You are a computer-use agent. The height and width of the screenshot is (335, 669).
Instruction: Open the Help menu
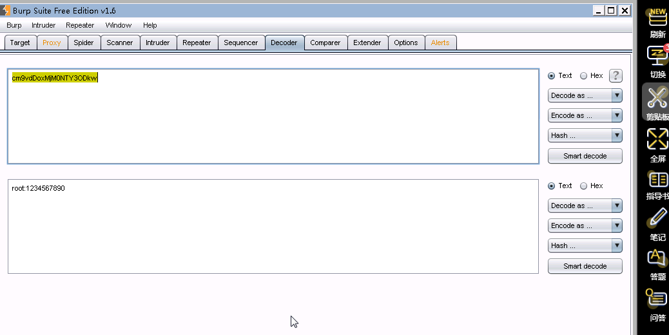[150, 25]
